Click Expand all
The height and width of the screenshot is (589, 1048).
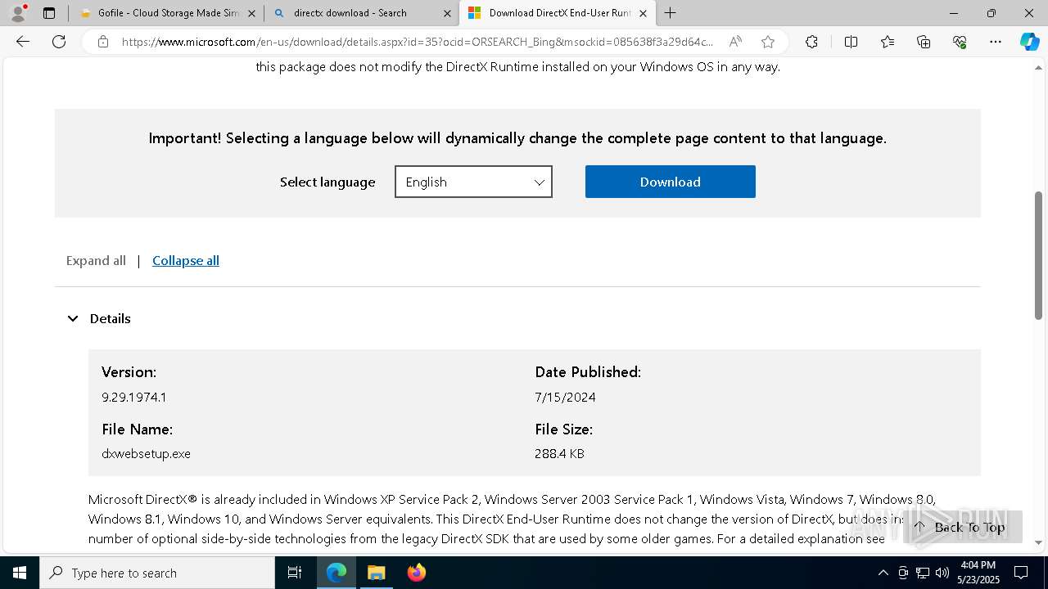[x=96, y=261]
